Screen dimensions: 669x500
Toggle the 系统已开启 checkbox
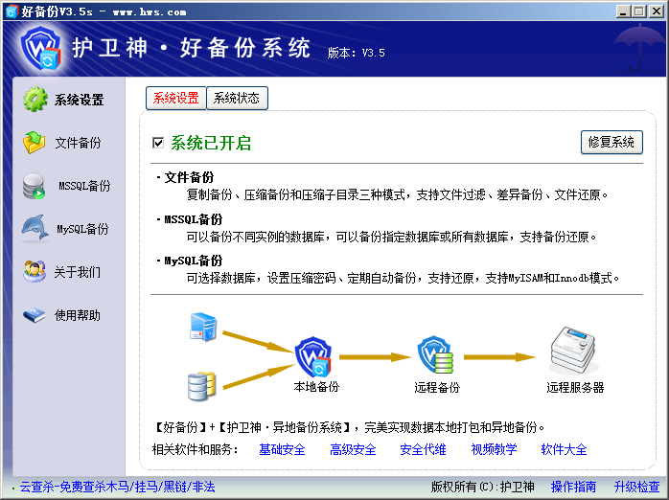158,143
